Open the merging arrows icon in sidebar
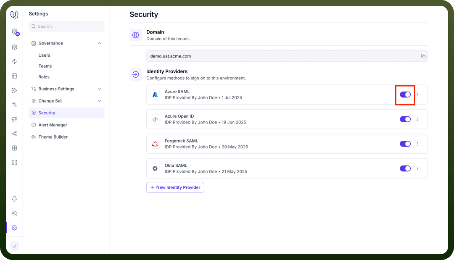The image size is (454, 260). (x=14, y=105)
